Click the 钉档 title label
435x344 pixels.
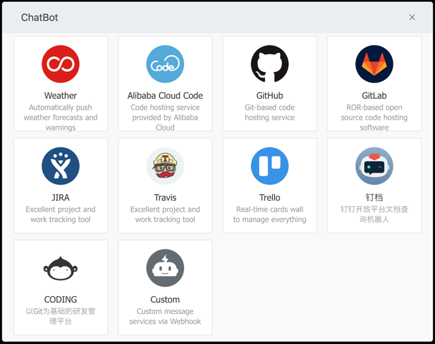[x=374, y=197]
